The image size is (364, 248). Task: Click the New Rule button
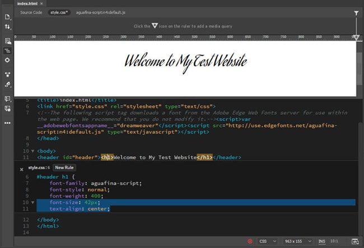(64, 167)
